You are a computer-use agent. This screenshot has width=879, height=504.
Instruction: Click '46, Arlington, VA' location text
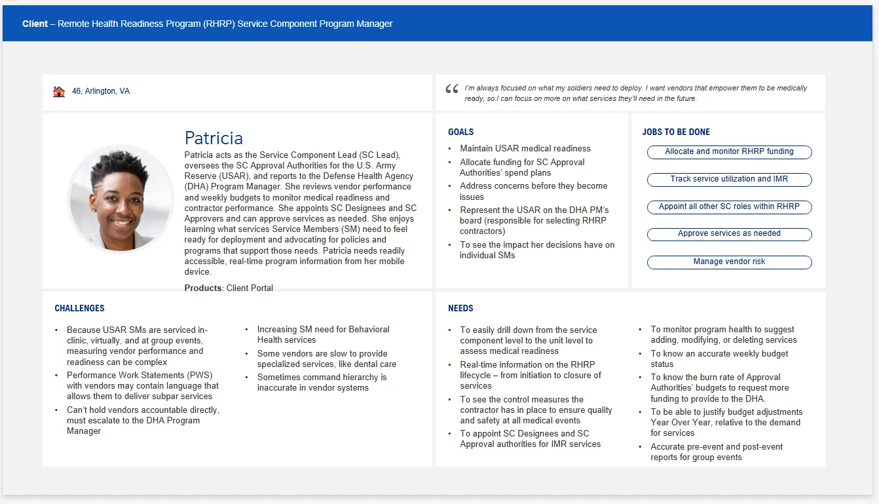(x=101, y=92)
